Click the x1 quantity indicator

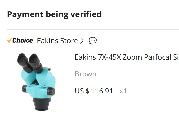tap(123, 91)
